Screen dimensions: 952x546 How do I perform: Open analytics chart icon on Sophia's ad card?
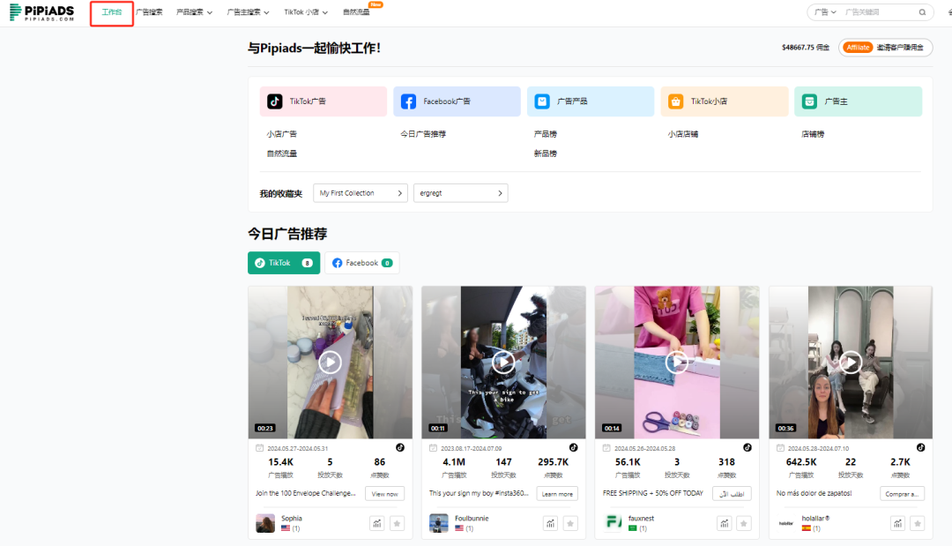tap(376, 522)
